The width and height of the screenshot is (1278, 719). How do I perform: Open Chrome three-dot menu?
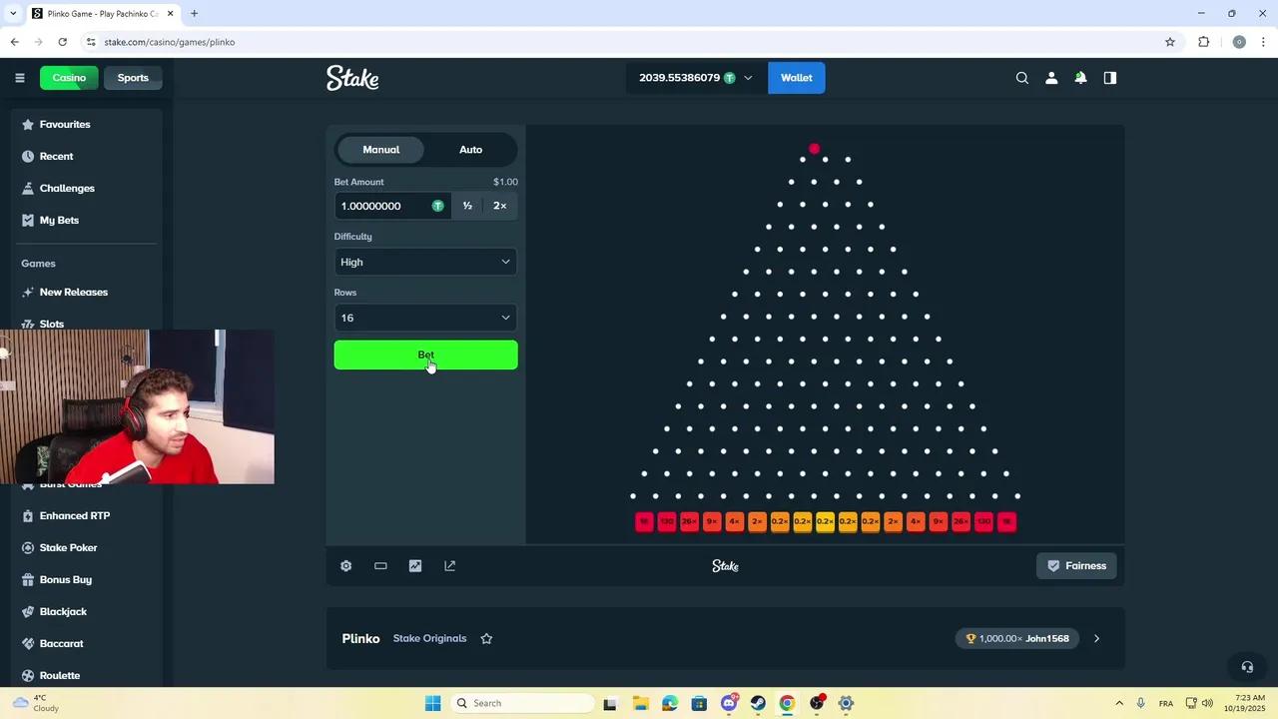click(1263, 42)
